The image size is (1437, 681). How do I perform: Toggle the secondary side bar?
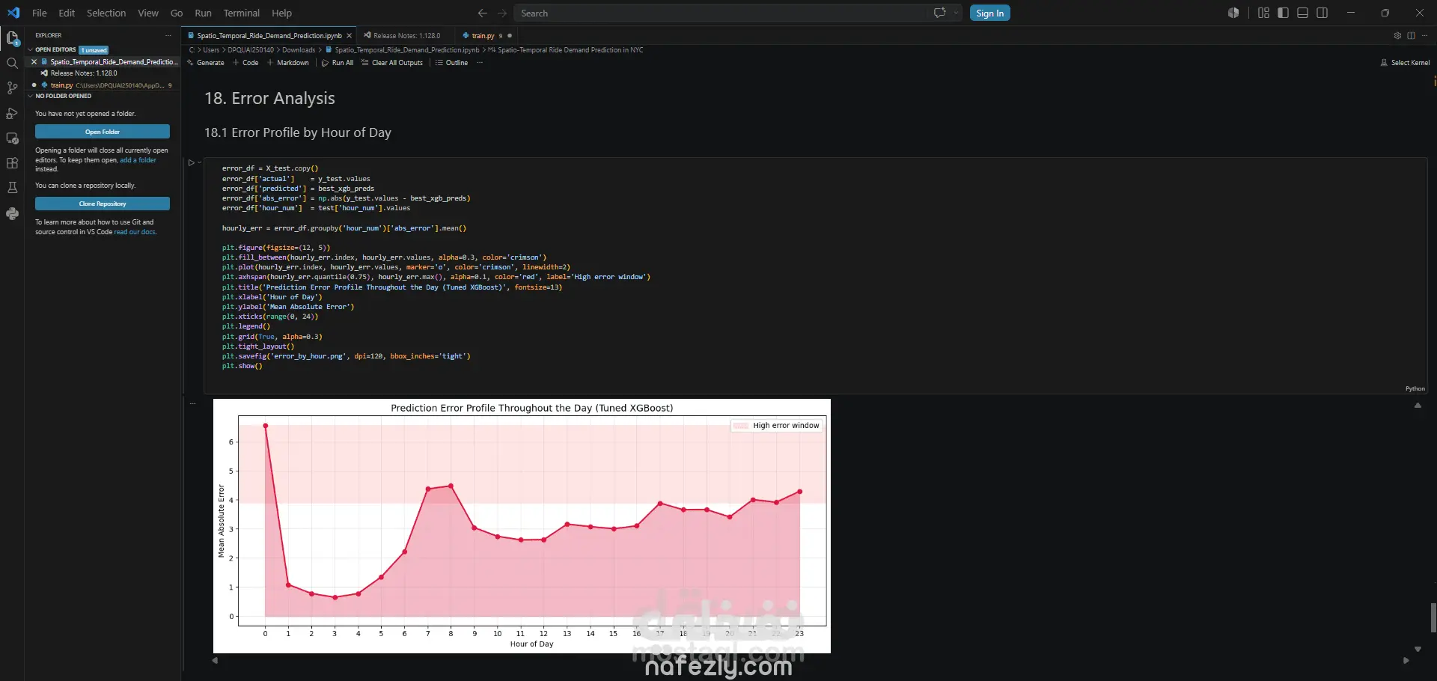(1322, 13)
